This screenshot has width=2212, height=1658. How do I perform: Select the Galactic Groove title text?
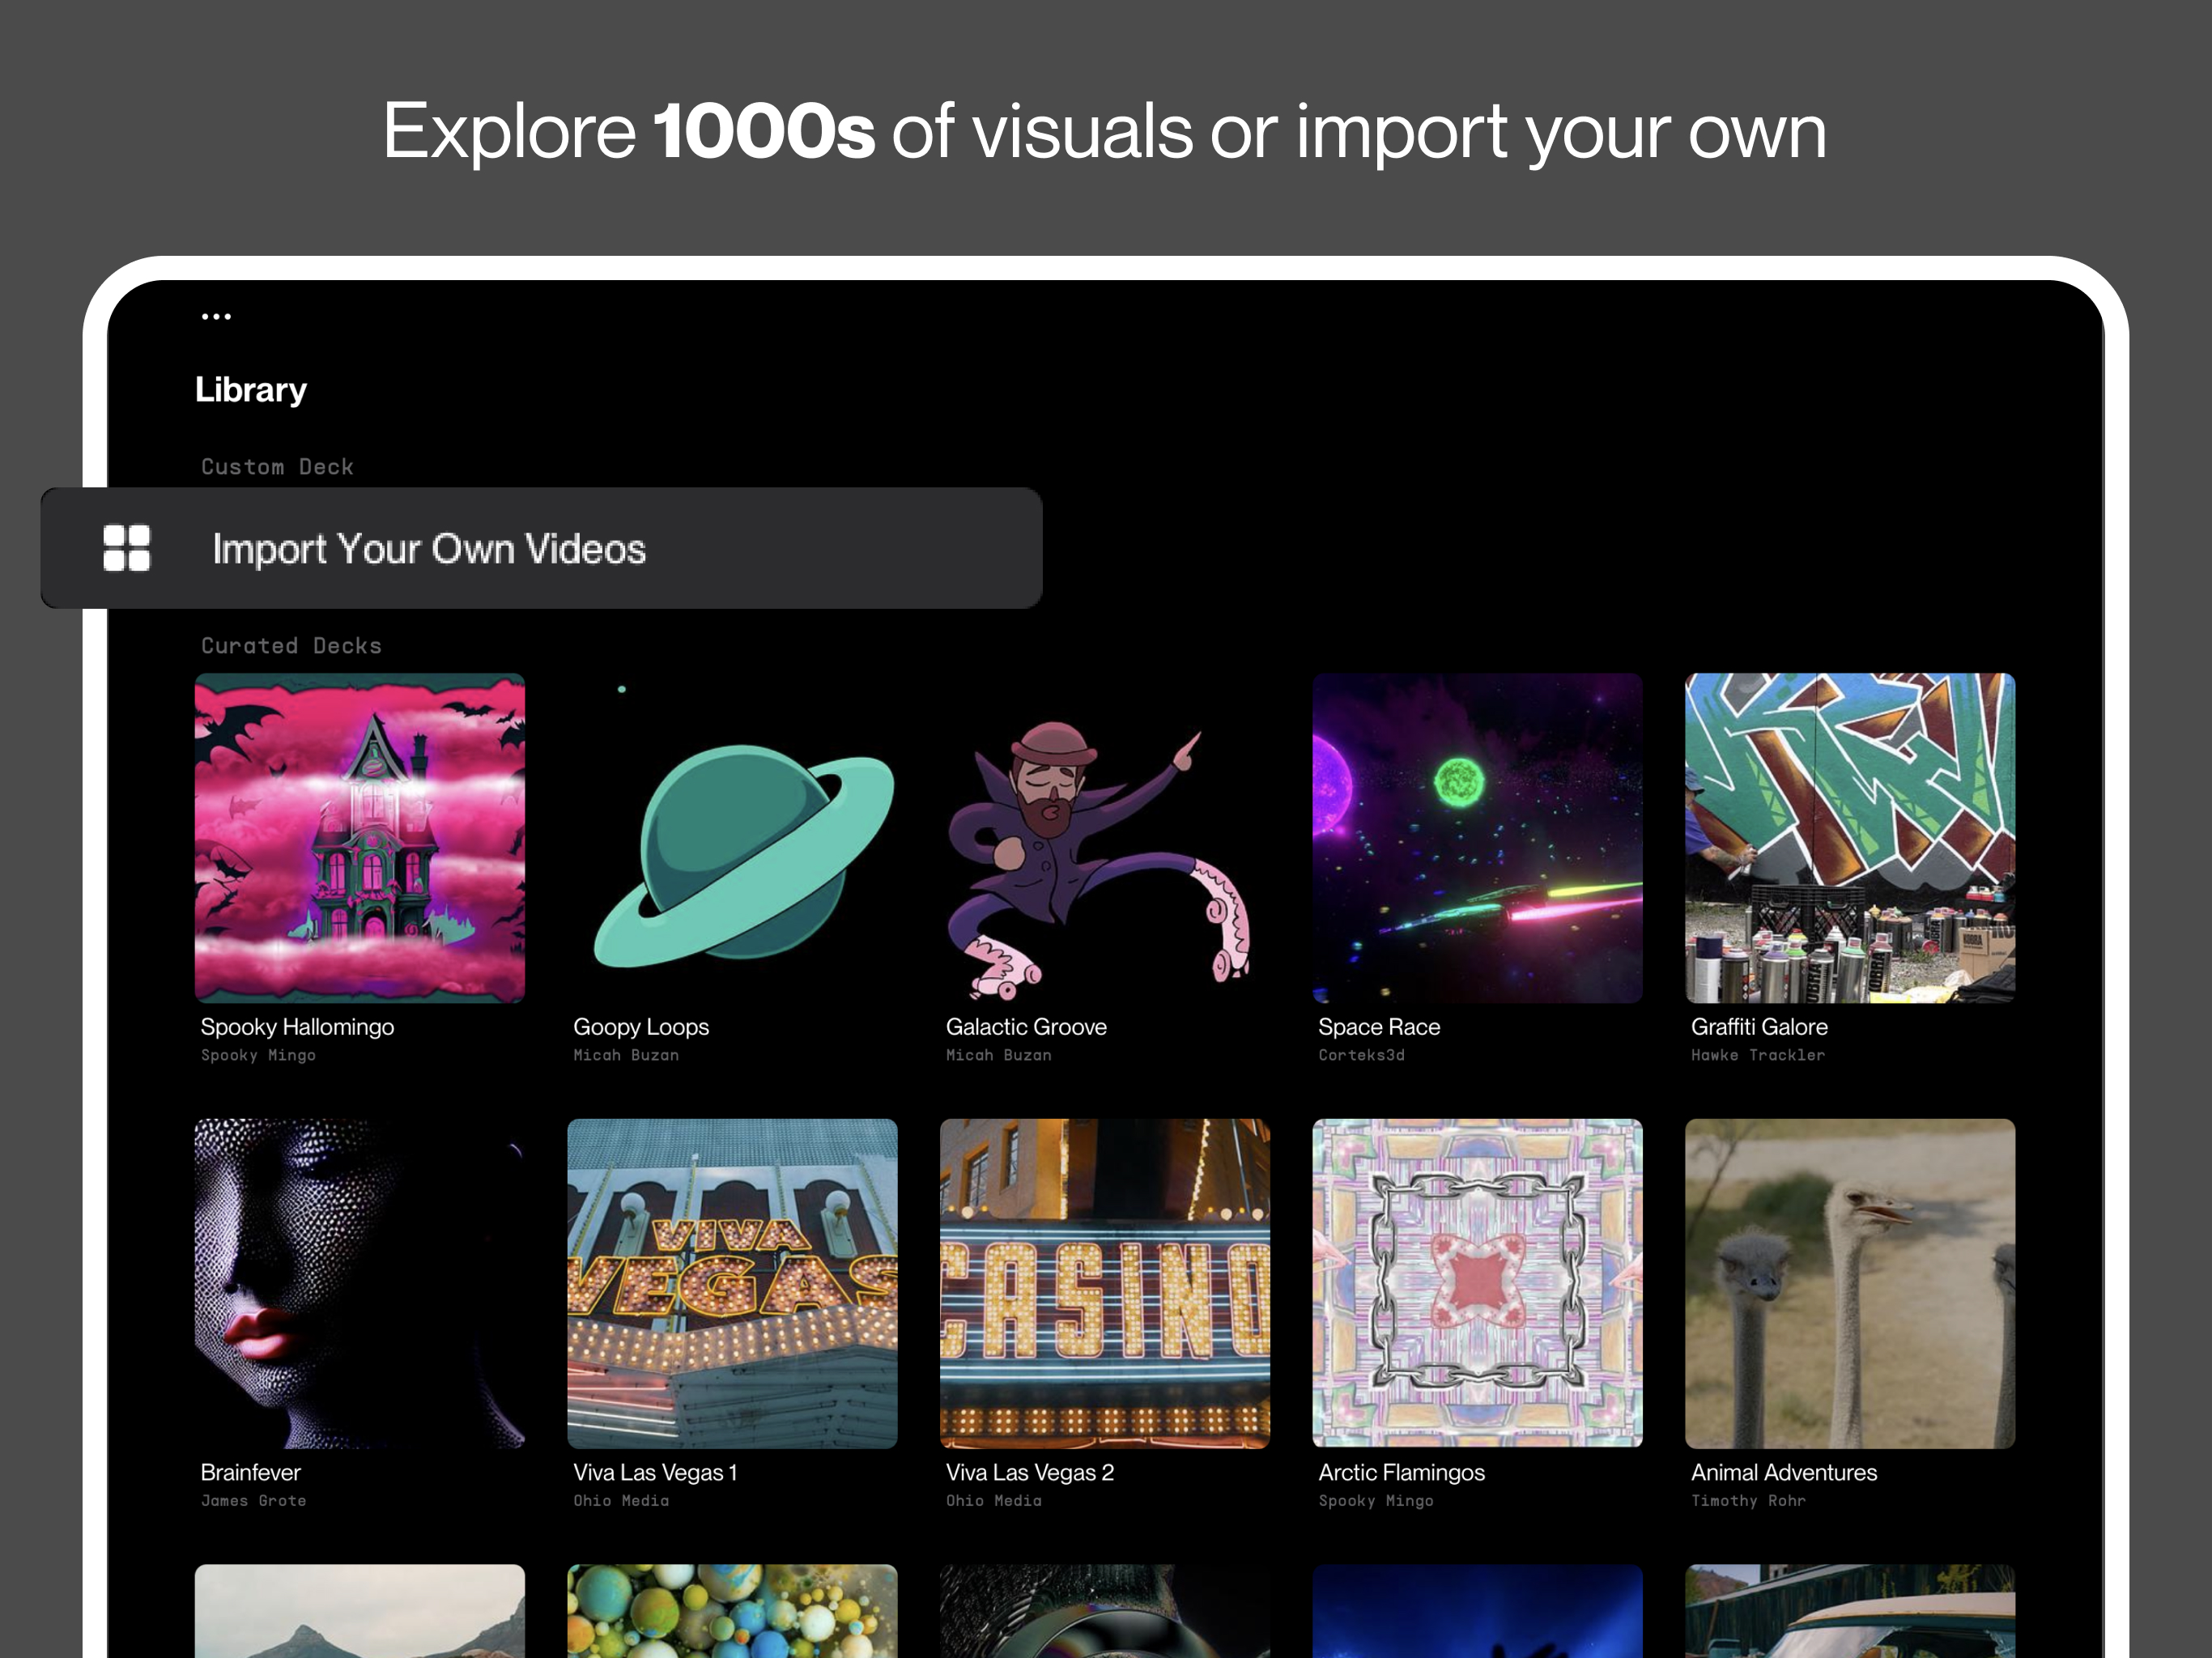coord(1026,1027)
